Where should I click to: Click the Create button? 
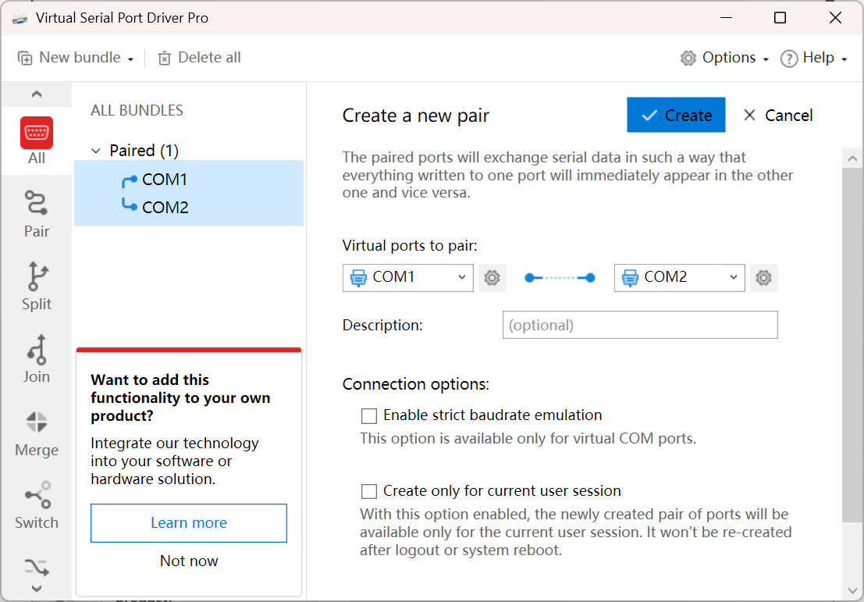pyautogui.click(x=676, y=116)
